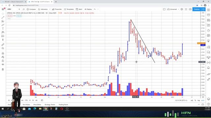Viewport: 211px width, 118px height.
Task: Toggle the auto scale option
Action: (x=203, y=100)
